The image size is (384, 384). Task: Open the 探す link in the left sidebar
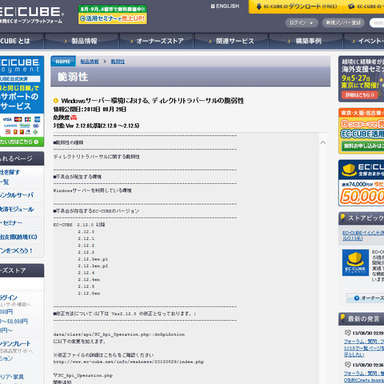point(10,172)
